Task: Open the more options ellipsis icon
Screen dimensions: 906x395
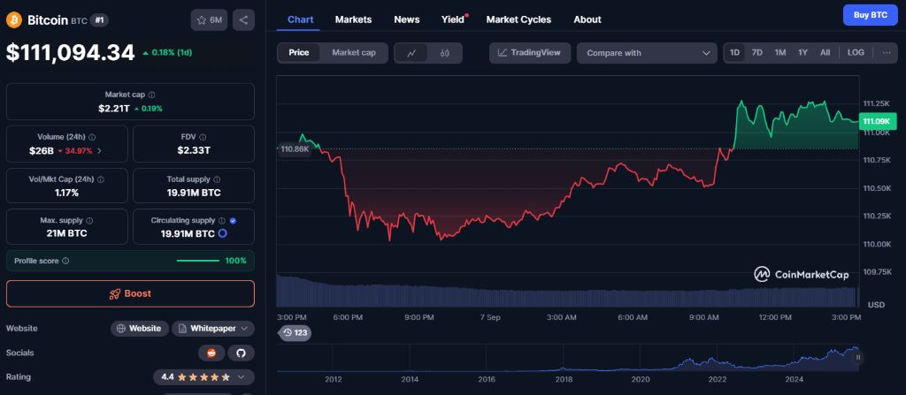Action: (887, 52)
